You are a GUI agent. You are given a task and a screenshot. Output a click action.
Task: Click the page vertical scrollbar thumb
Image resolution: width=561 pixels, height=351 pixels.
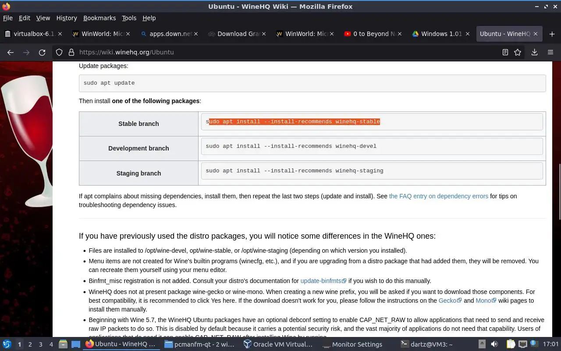coord(559,191)
